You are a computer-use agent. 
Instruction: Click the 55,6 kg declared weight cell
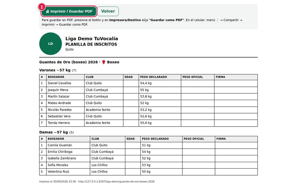click(x=160, y=123)
